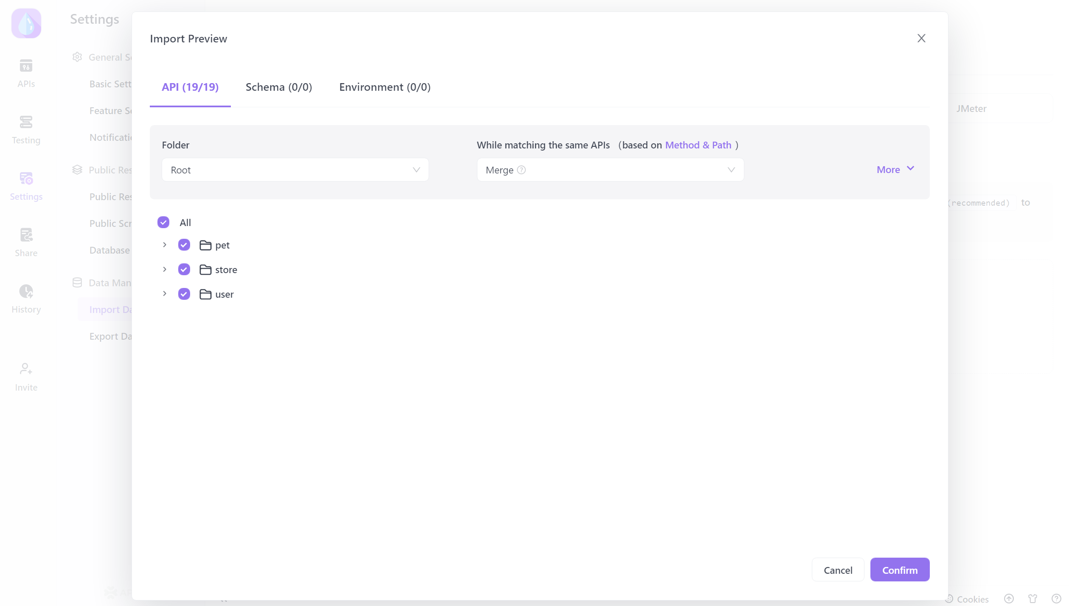Open the Schema (0/0) tab
The width and height of the screenshot is (1069, 606).
tap(279, 87)
